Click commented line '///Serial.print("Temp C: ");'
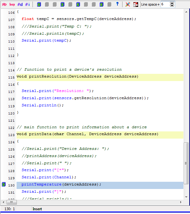The width and height of the screenshot is (190, 214). (x=57, y=26)
